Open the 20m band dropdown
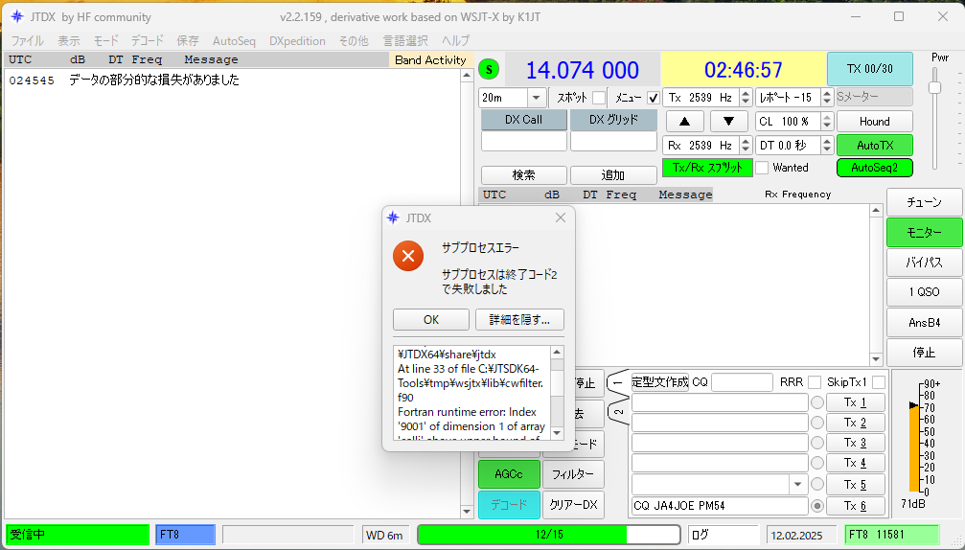This screenshot has width=965, height=550. click(x=536, y=98)
